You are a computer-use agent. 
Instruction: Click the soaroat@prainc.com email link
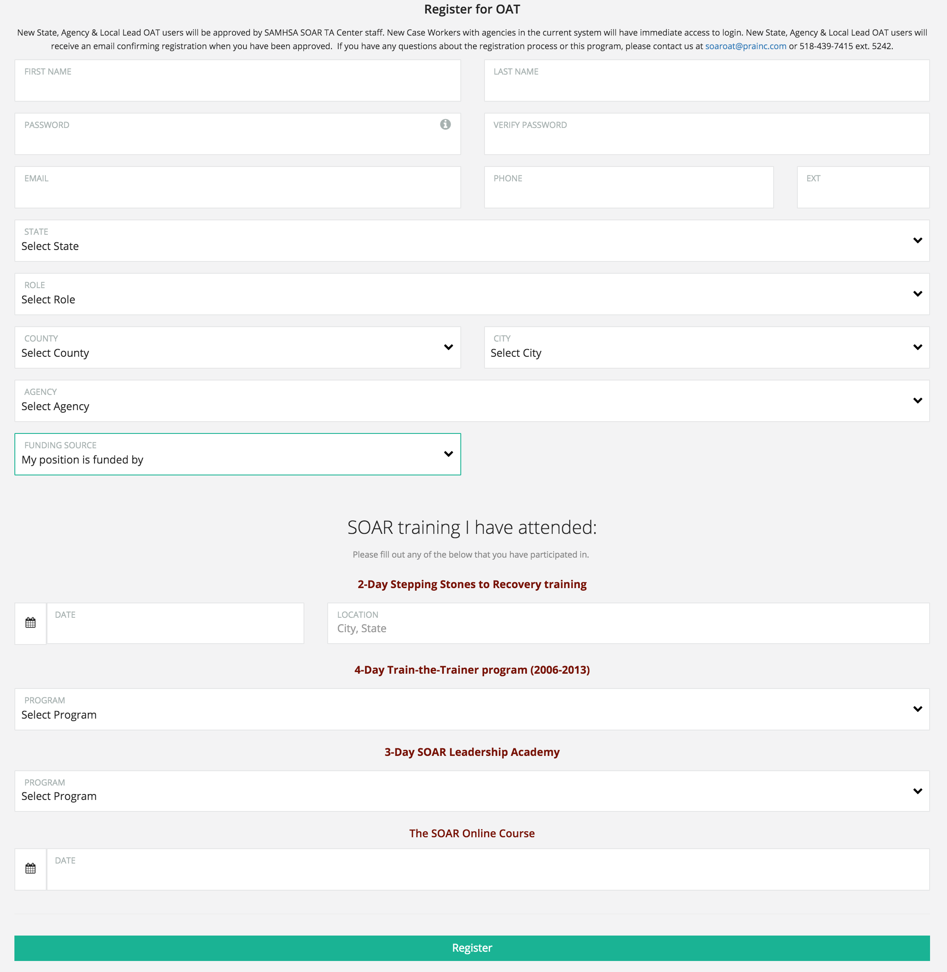[x=746, y=46]
